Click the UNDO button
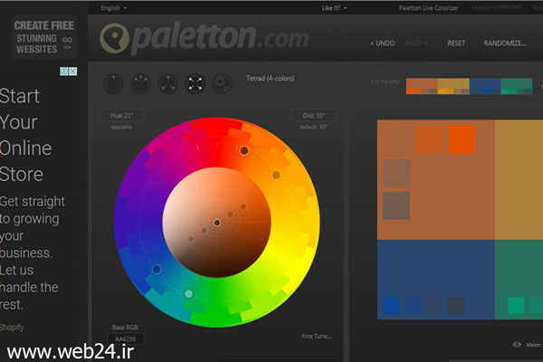The image size is (543, 362). tap(382, 43)
